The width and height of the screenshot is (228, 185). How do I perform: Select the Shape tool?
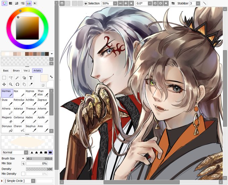[x=24, y=78]
